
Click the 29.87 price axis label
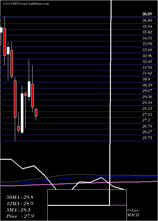(x=147, y=91)
